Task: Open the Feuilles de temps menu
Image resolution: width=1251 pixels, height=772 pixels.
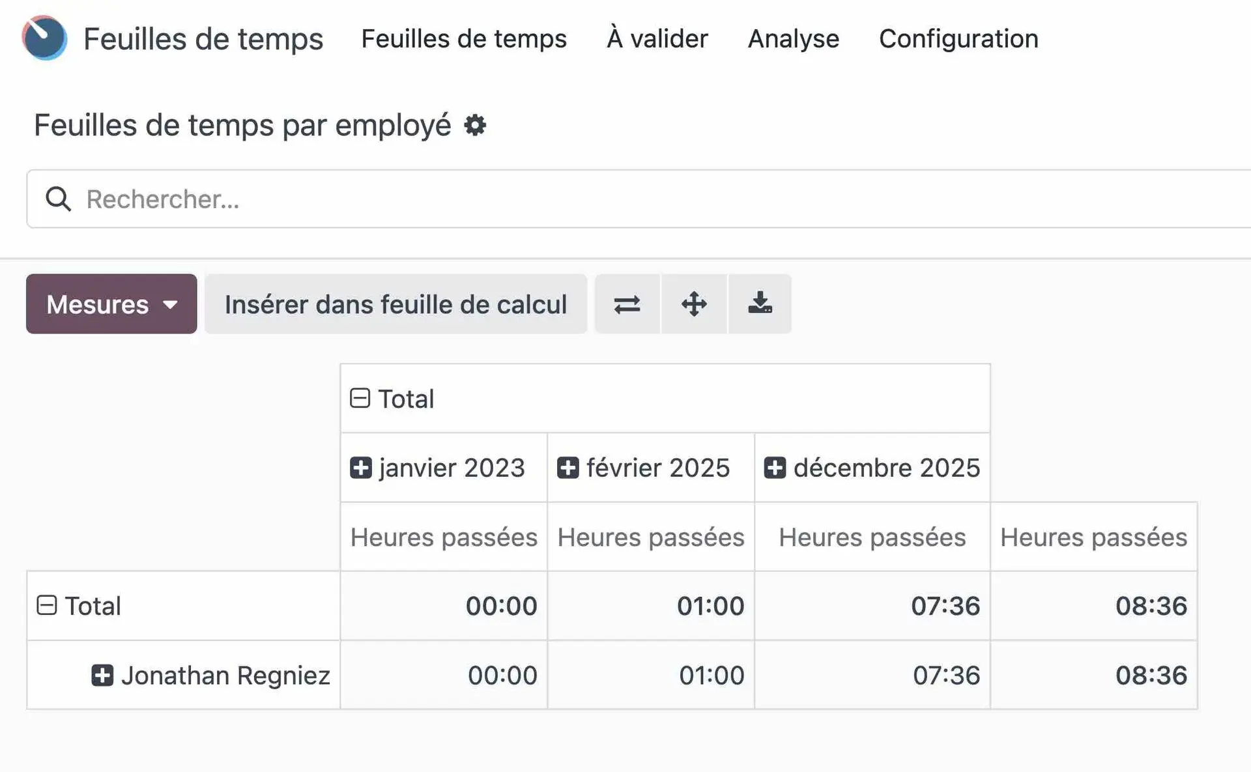Action: click(x=464, y=38)
